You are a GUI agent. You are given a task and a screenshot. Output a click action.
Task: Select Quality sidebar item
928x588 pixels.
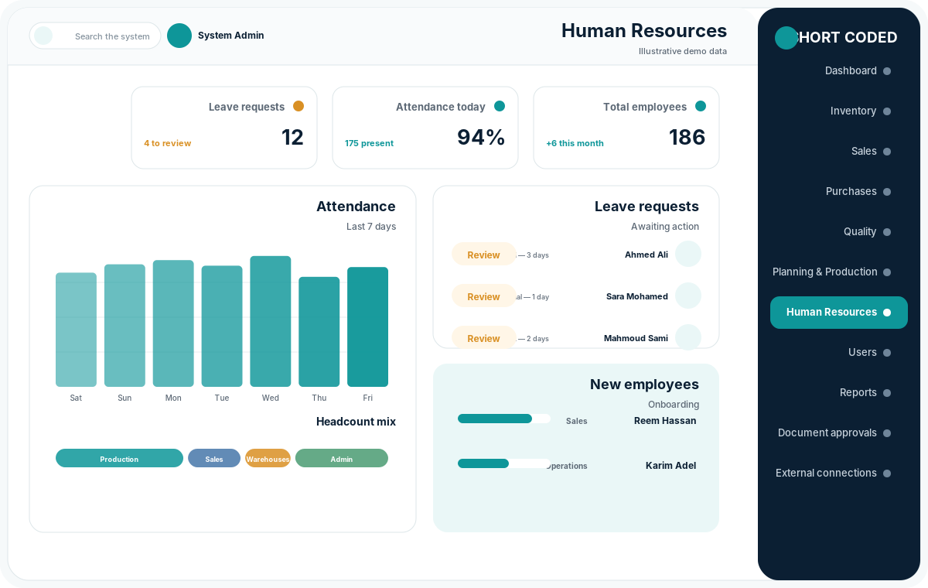(x=839, y=231)
